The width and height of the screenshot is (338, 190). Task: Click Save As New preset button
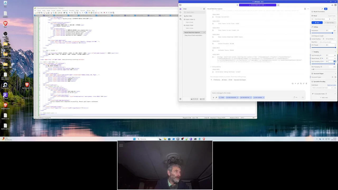click(x=330, y=22)
